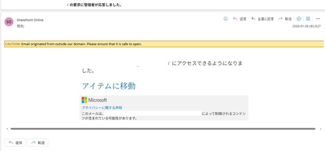Screen dimensions: 325x151
Task: Click 全員に返信 reply all button
Action: [262, 19]
